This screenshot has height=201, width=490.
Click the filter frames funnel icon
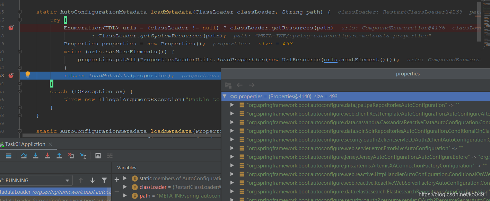click(104, 180)
